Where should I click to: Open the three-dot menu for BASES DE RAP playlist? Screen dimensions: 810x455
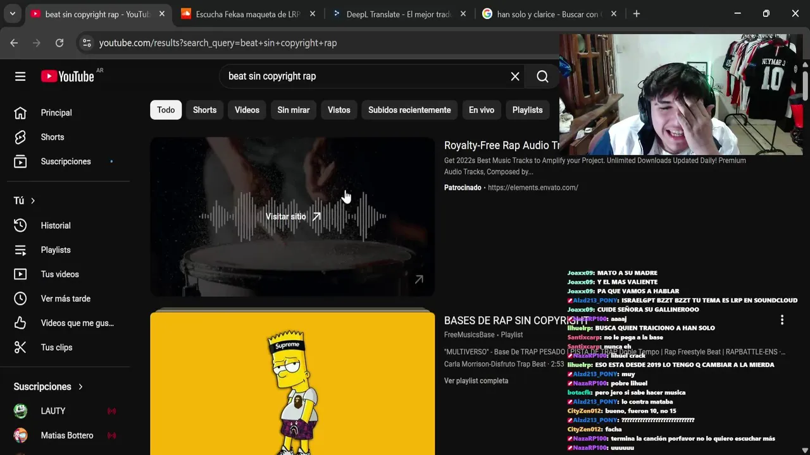point(782,320)
